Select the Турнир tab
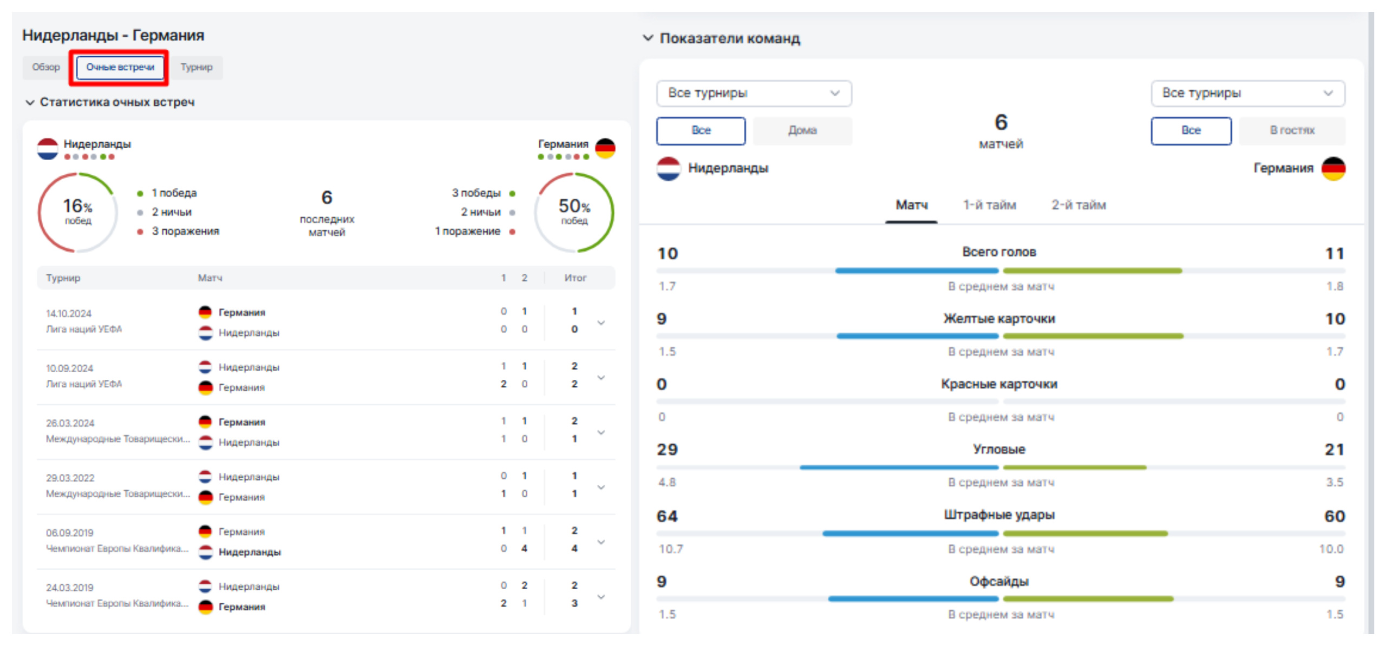Screen dimensions: 1386x646 pyautogui.click(x=197, y=68)
